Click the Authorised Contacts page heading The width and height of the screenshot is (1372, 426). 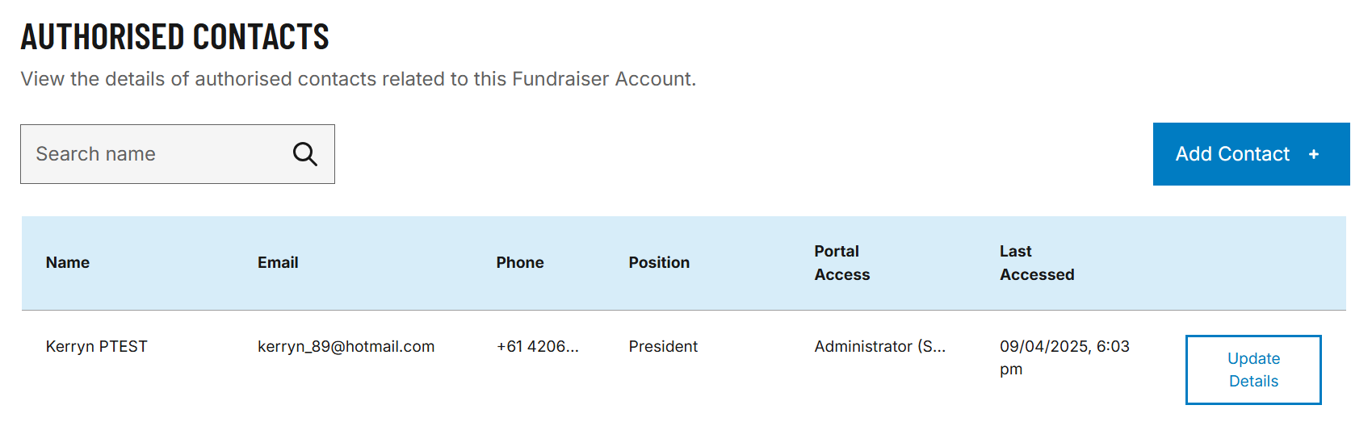[175, 37]
